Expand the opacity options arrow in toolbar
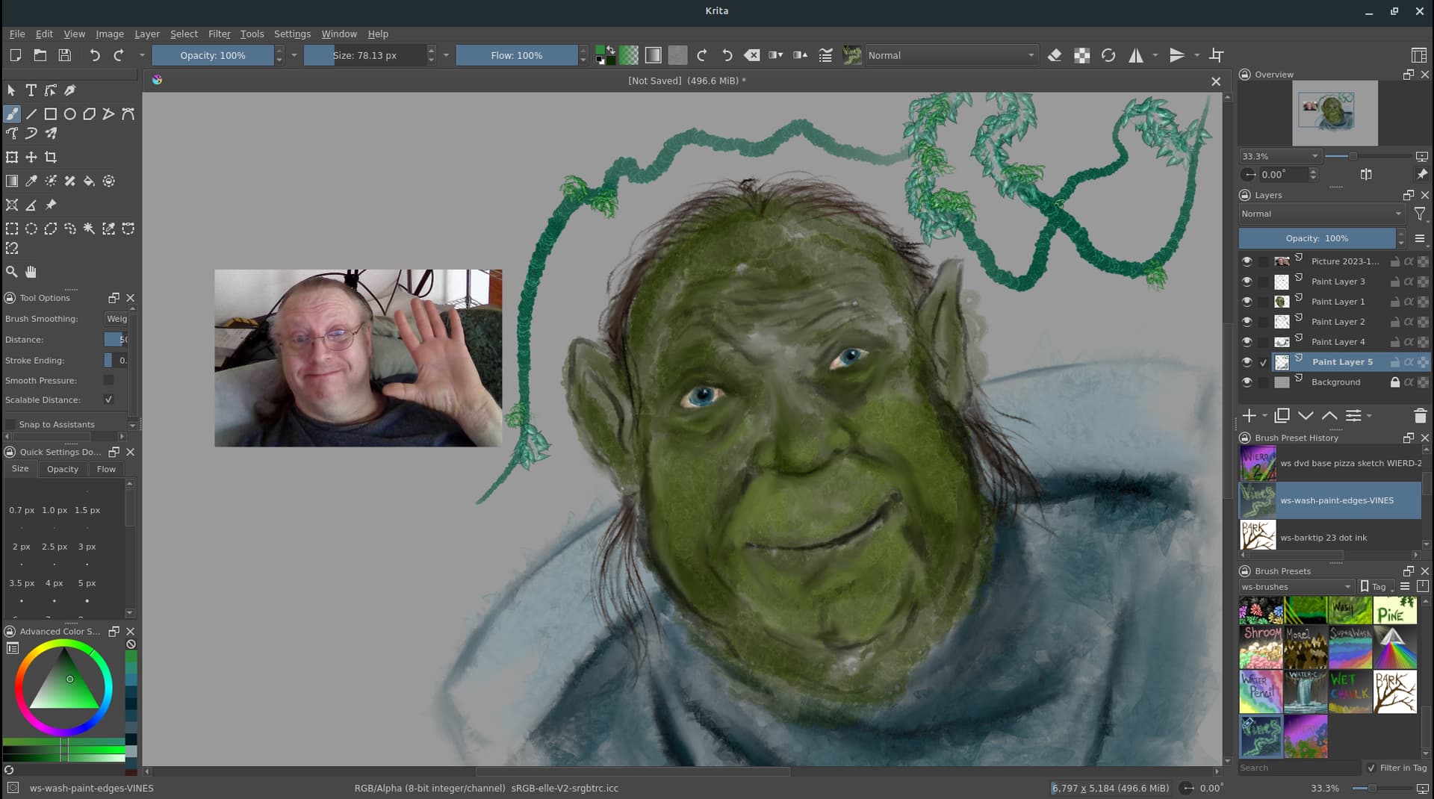This screenshot has width=1434, height=799. pyautogui.click(x=294, y=55)
